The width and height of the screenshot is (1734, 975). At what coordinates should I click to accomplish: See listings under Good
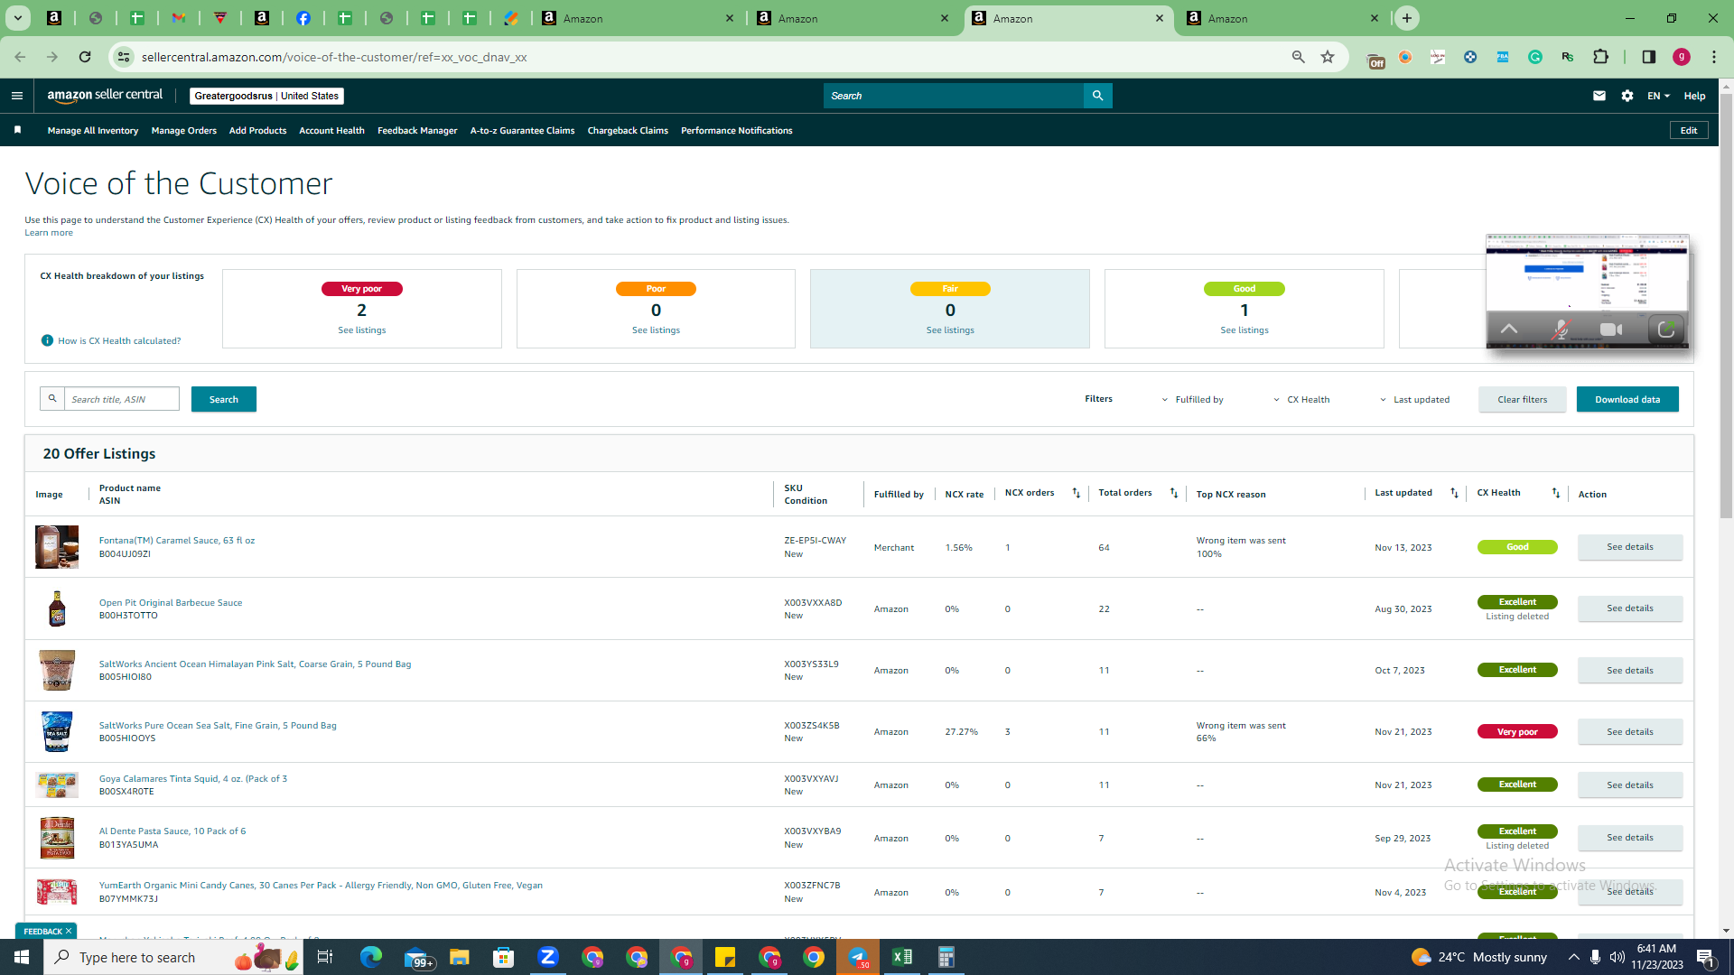point(1244,330)
